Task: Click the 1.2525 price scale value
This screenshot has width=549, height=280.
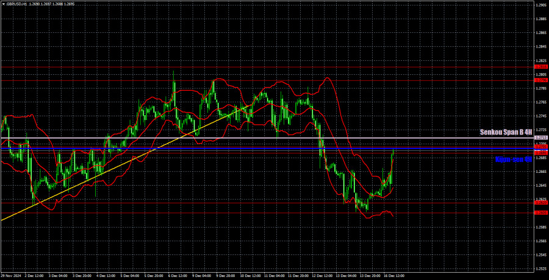Action: coord(540,269)
